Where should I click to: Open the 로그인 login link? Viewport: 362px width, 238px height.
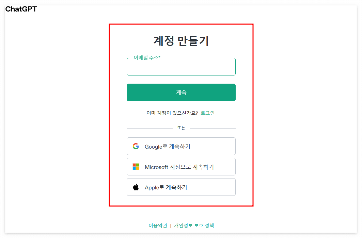(x=208, y=113)
